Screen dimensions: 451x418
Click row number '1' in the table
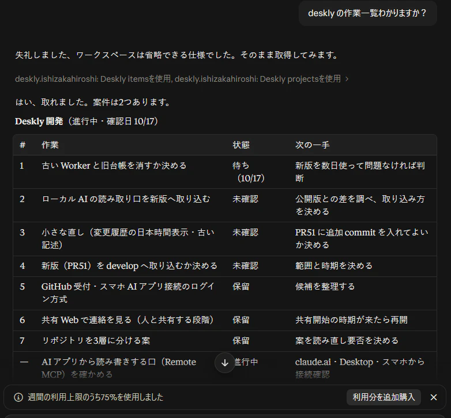click(22, 166)
